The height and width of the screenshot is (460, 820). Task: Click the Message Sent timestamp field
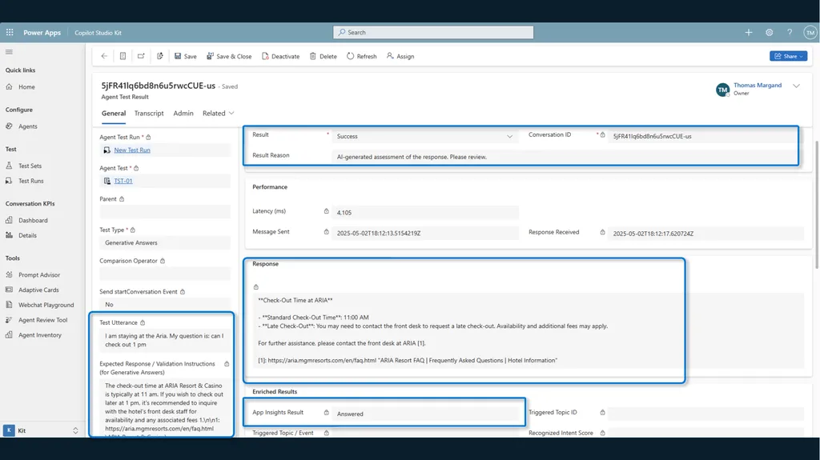[x=424, y=233]
